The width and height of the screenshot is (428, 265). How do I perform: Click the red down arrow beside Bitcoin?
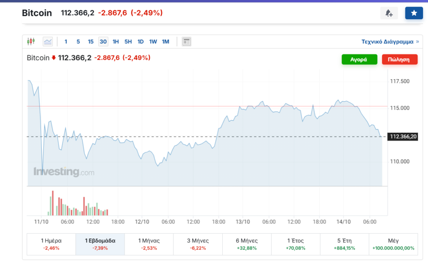point(53,58)
